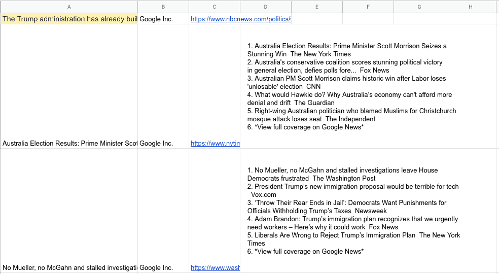Select Google Inc. cell in the Trump administration row
Viewport: 499px width, 274px height.
tap(163, 19)
